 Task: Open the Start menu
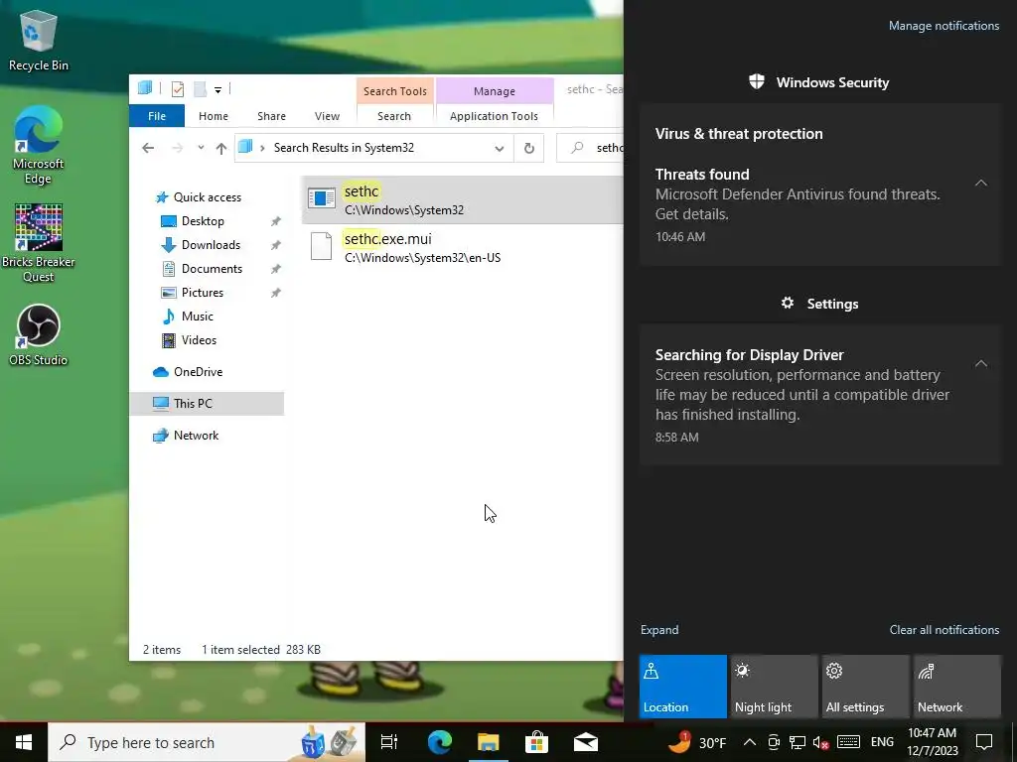click(24, 742)
